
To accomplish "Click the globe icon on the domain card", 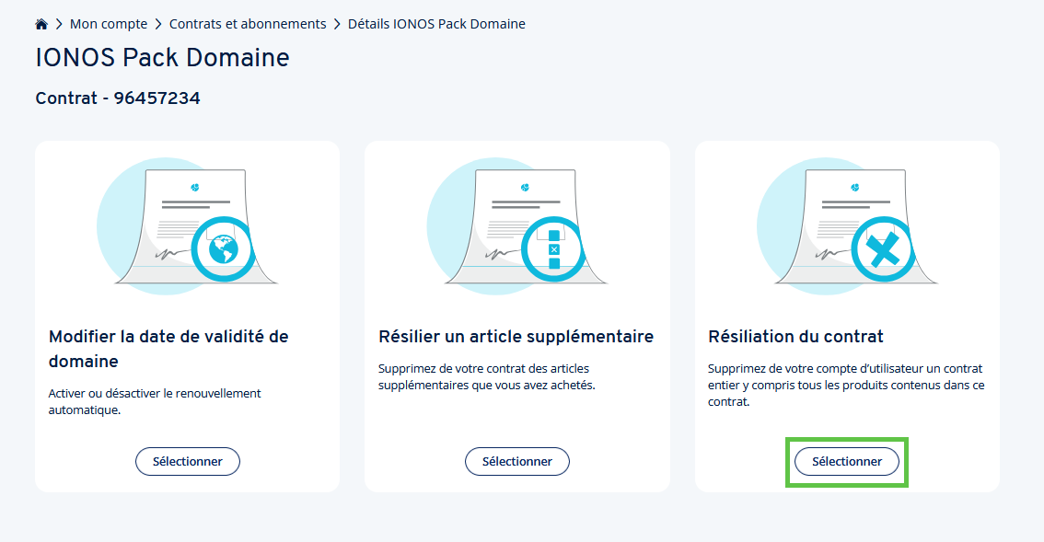I will pyautogui.click(x=222, y=248).
